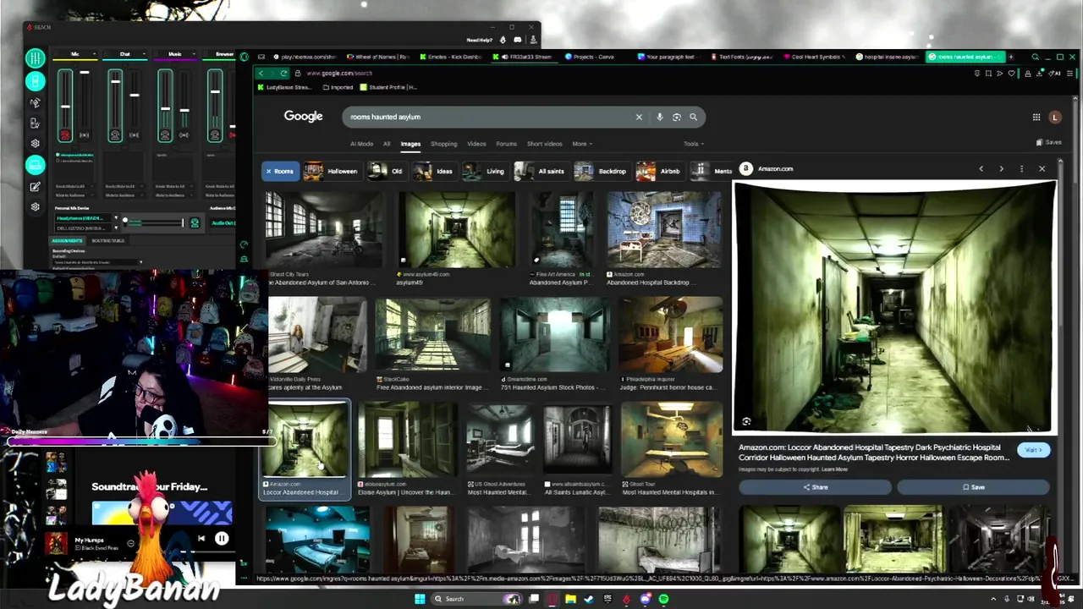Toggle Chat channel audience mute button
Viewport: 1083px width, 609px height.
coord(134,135)
